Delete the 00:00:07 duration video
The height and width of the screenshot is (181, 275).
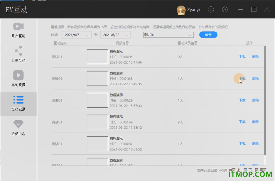[x=256, y=143]
